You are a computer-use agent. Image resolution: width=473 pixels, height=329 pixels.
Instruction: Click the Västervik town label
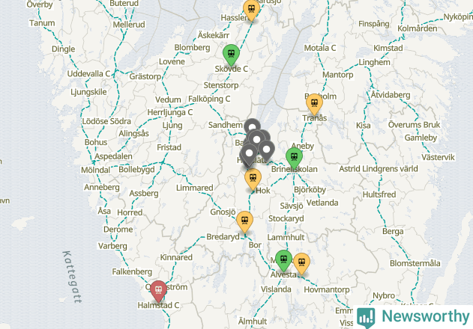438,157
